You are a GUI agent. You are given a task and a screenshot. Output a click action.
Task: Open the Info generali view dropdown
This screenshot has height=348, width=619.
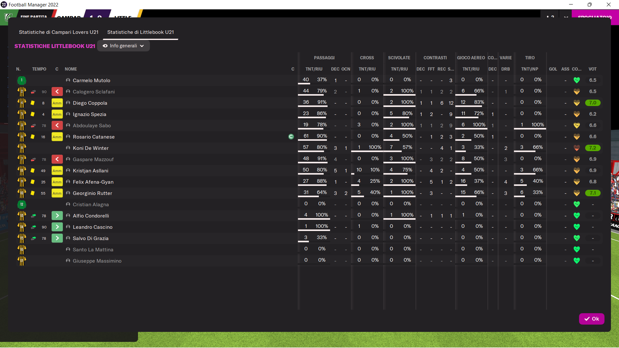tap(123, 46)
